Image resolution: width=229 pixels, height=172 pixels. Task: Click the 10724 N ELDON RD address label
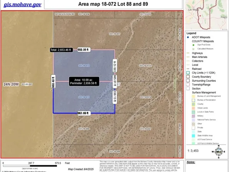65,14
